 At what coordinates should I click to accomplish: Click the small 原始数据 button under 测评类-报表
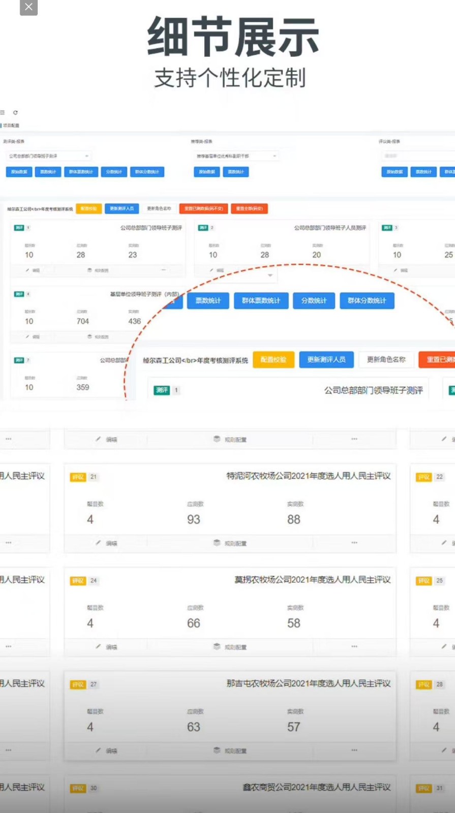click(x=19, y=172)
